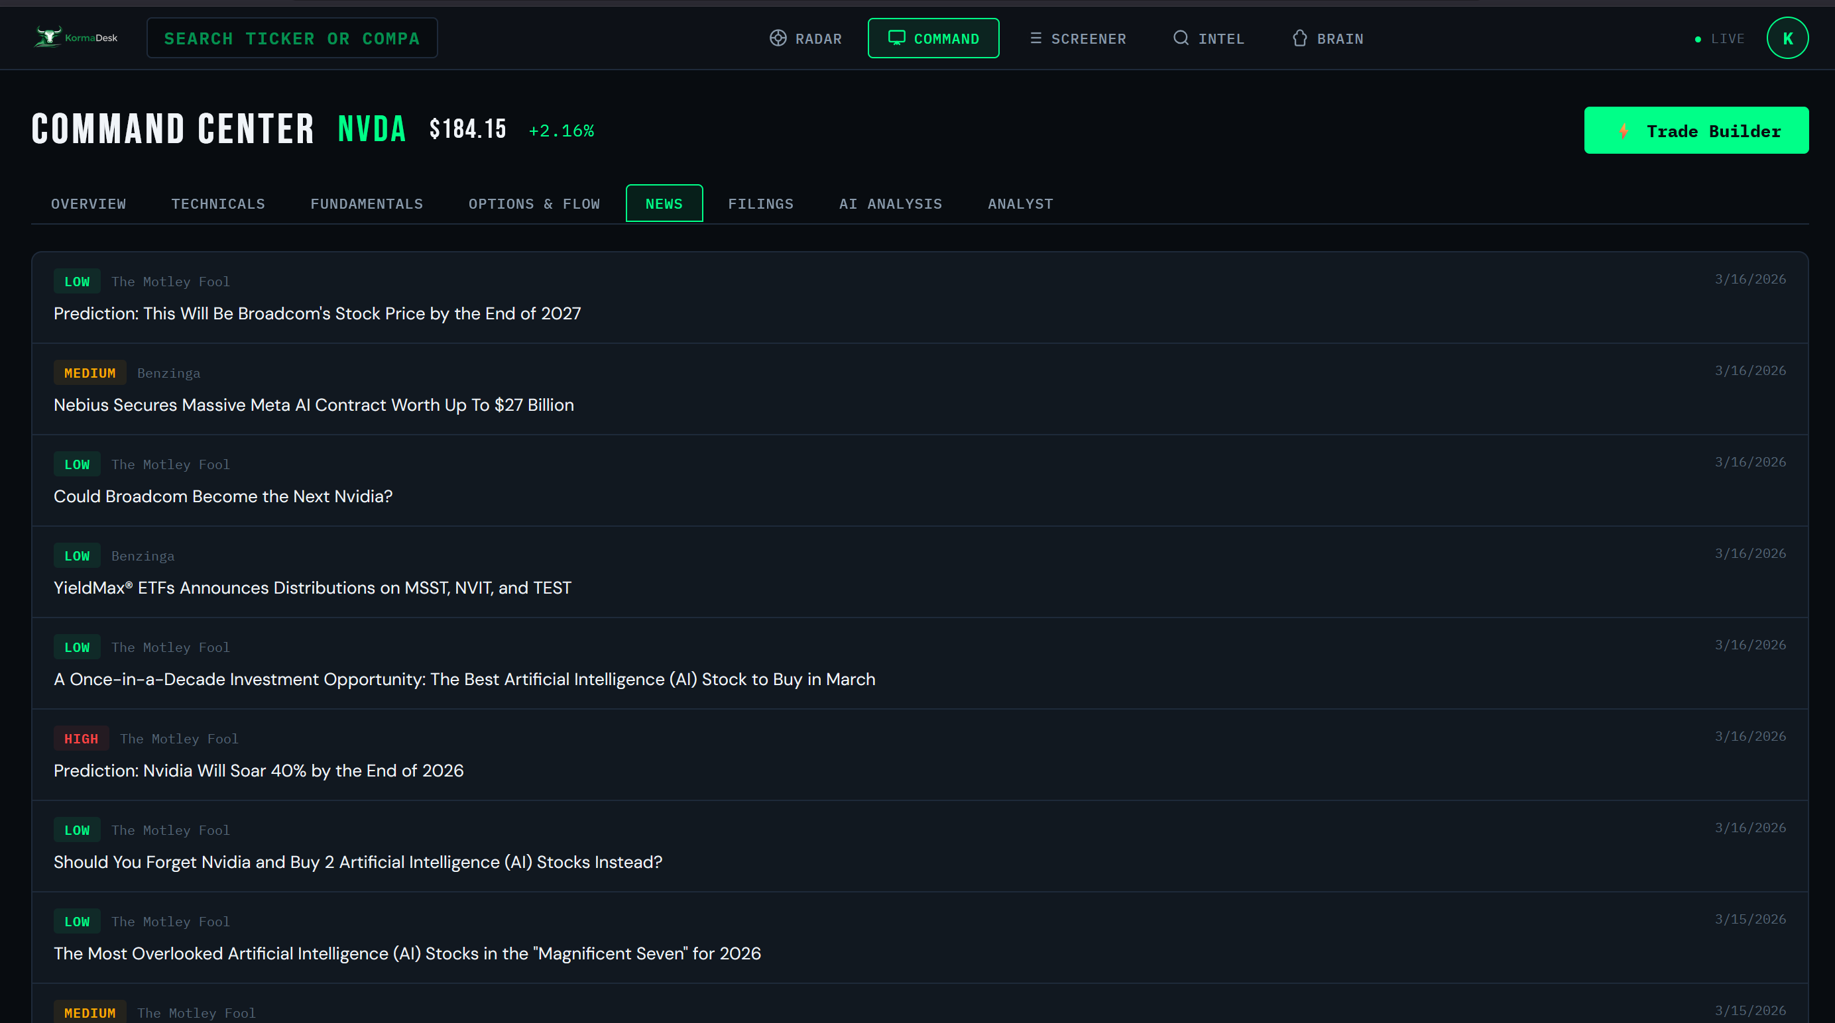Switch to the Technicals tab
Viewport: 1835px width, 1023px height.
218,204
